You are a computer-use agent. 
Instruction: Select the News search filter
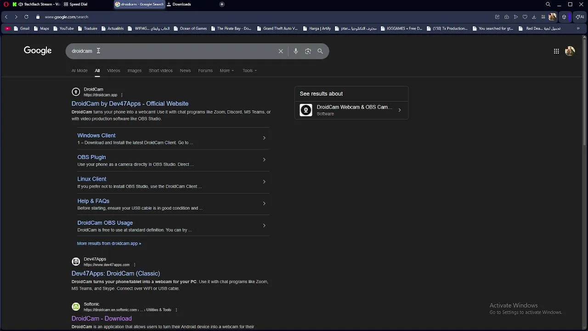185,70
